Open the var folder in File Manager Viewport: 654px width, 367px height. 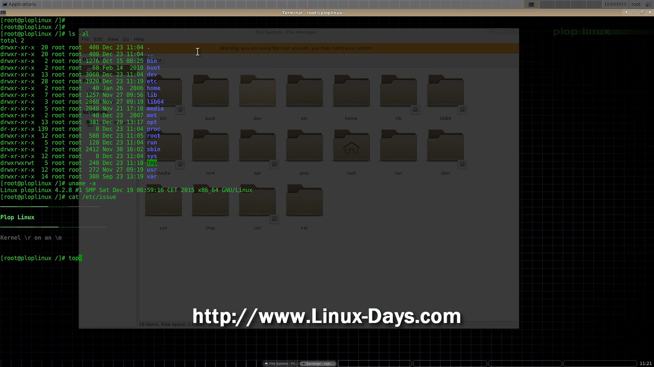pos(305,200)
